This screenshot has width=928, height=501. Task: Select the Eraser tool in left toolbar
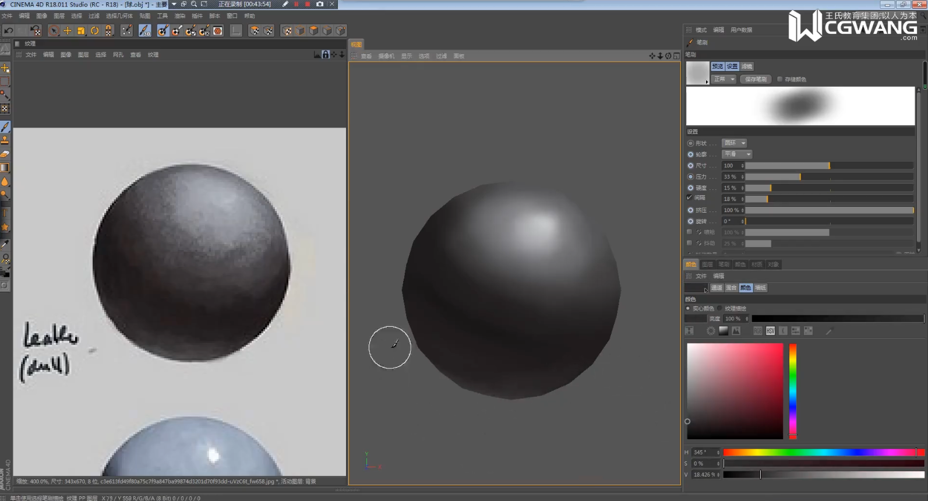[5, 154]
